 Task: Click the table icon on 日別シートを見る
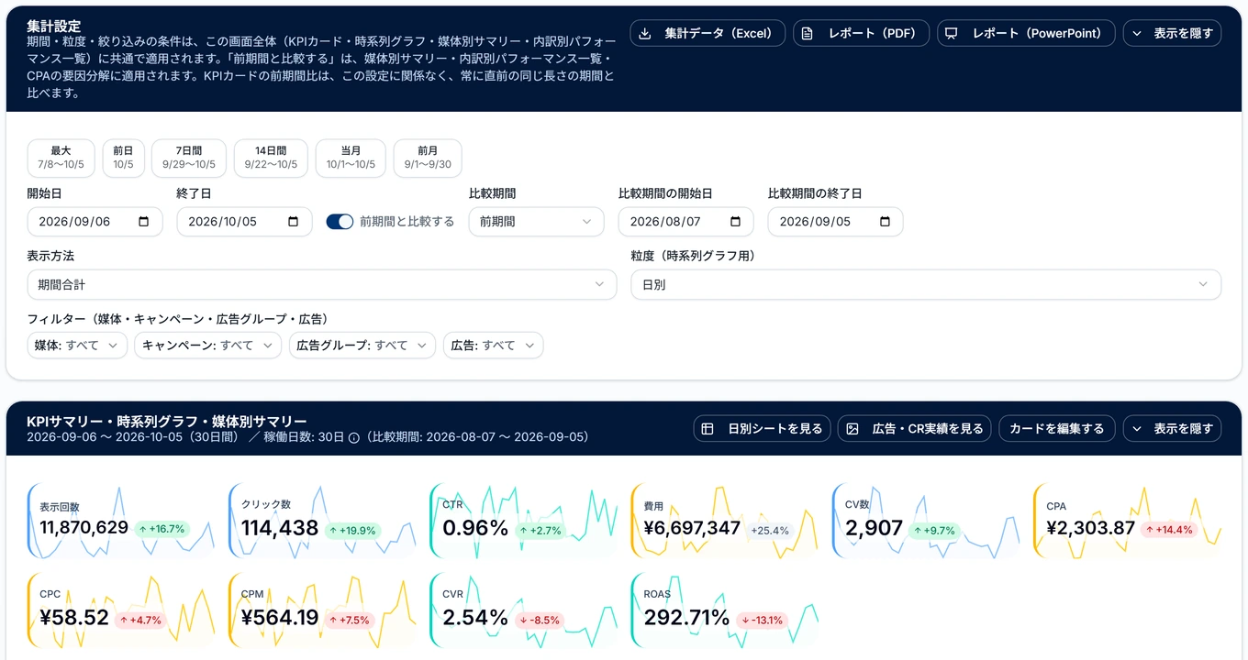click(708, 429)
